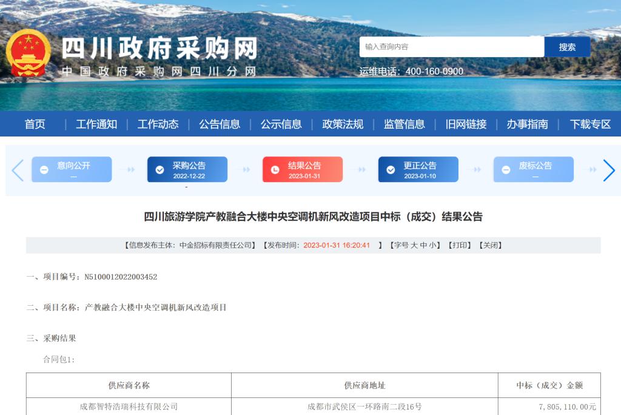
Task: Click the 打印 print link
Action: (460, 245)
